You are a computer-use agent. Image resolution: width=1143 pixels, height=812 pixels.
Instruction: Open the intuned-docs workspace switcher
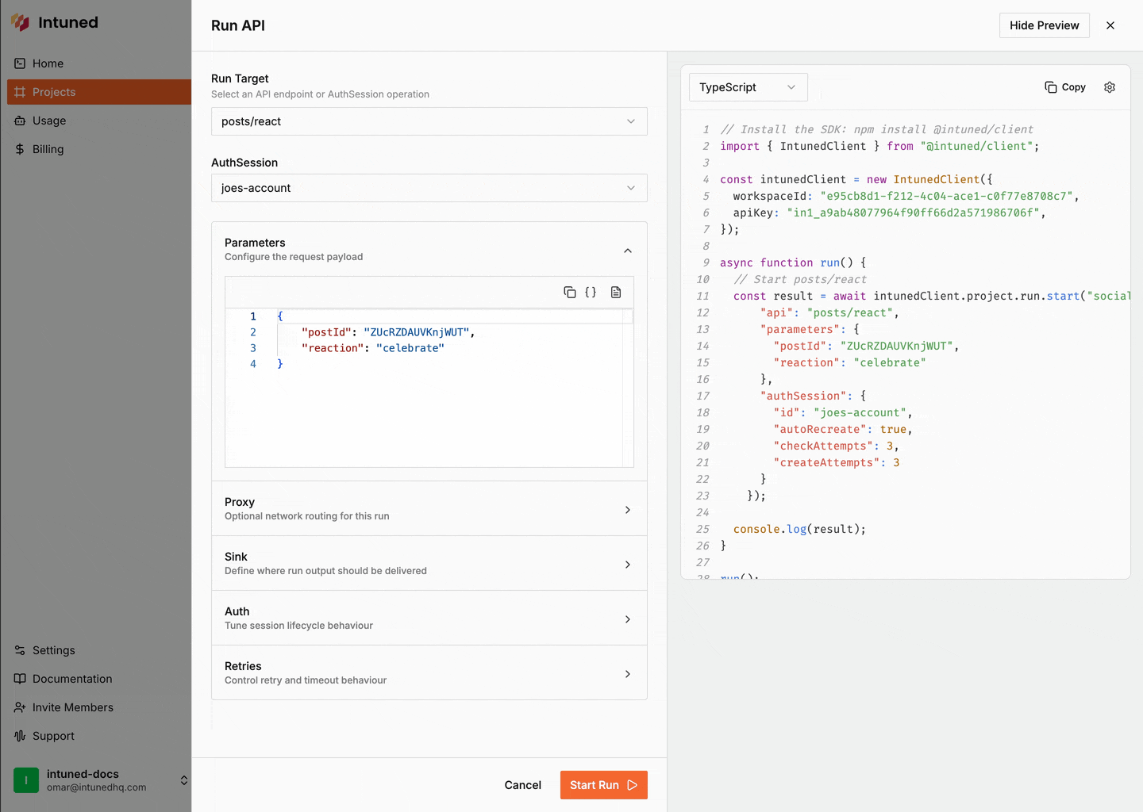[101, 780]
